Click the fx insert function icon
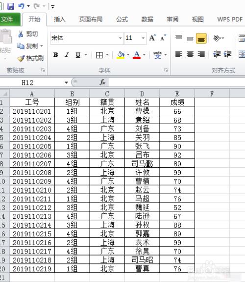Image resolution: width=245 pixels, height=282 pixels. coord(102,82)
